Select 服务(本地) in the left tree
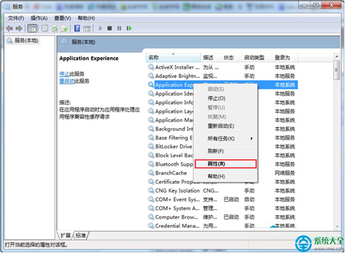Screen dimensions: 345x253 26,41
